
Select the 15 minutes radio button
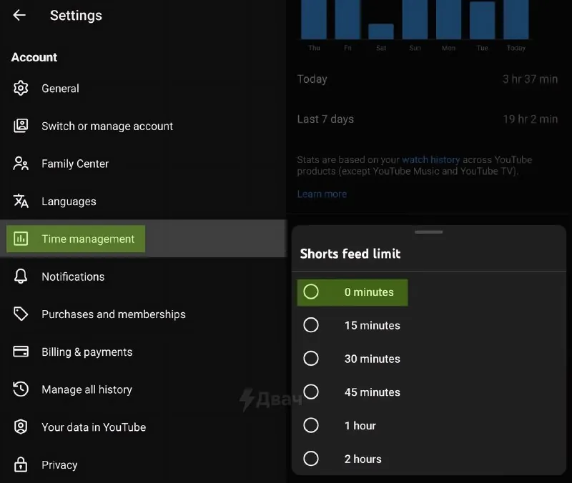click(x=311, y=325)
